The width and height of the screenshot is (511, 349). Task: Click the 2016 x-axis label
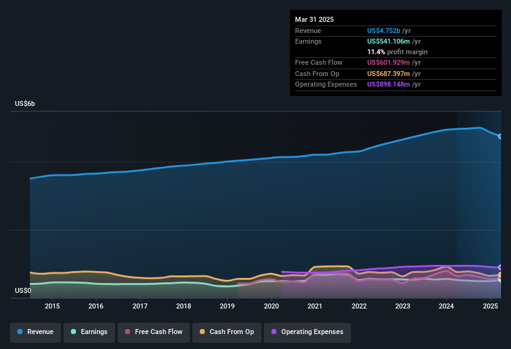point(96,306)
